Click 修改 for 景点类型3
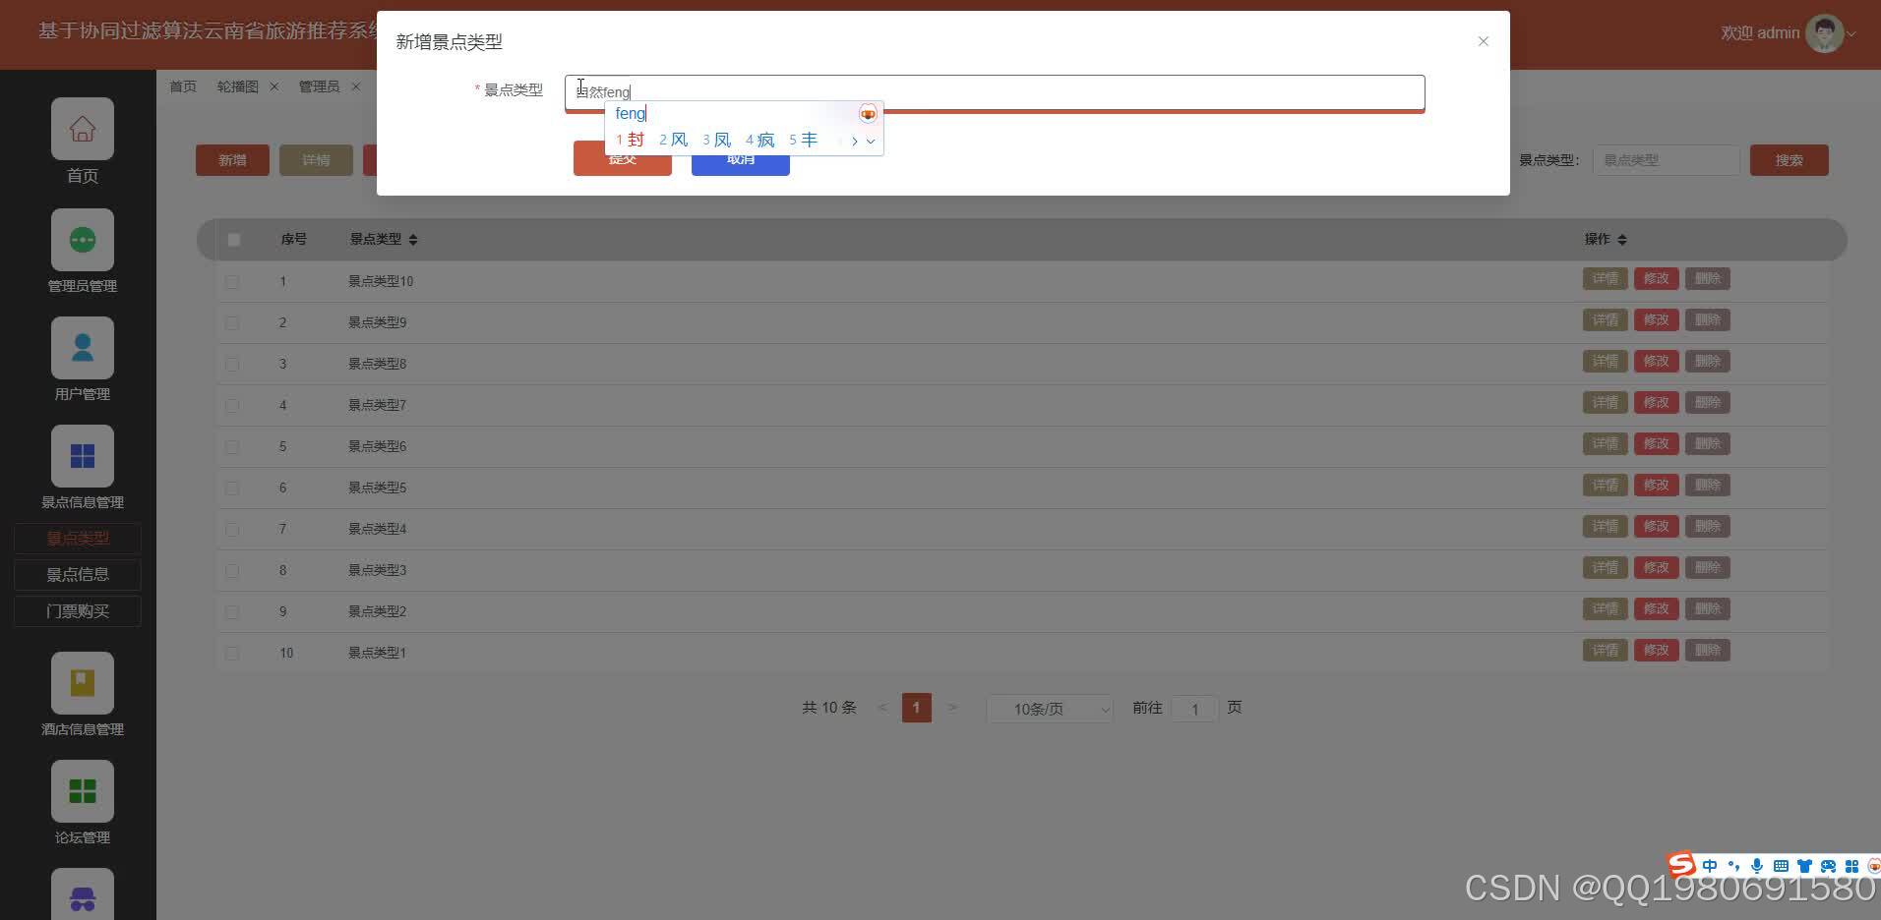The width and height of the screenshot is (1881, 920). (x=1656, y=568)
